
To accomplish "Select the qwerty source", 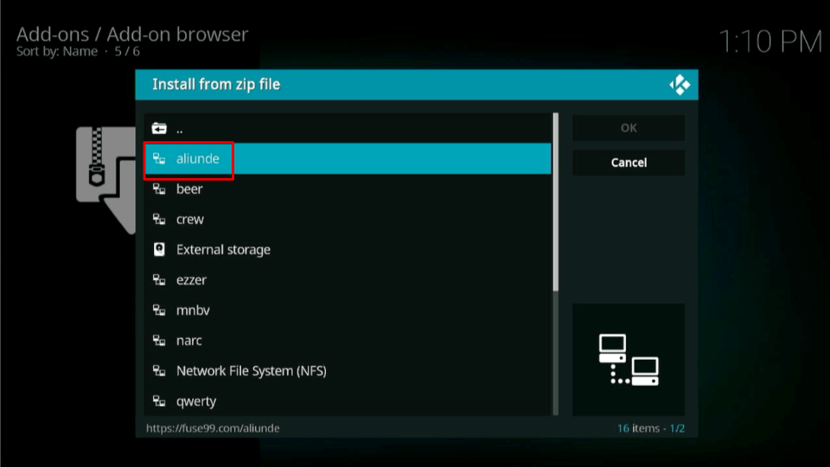I will coord(348,400).
